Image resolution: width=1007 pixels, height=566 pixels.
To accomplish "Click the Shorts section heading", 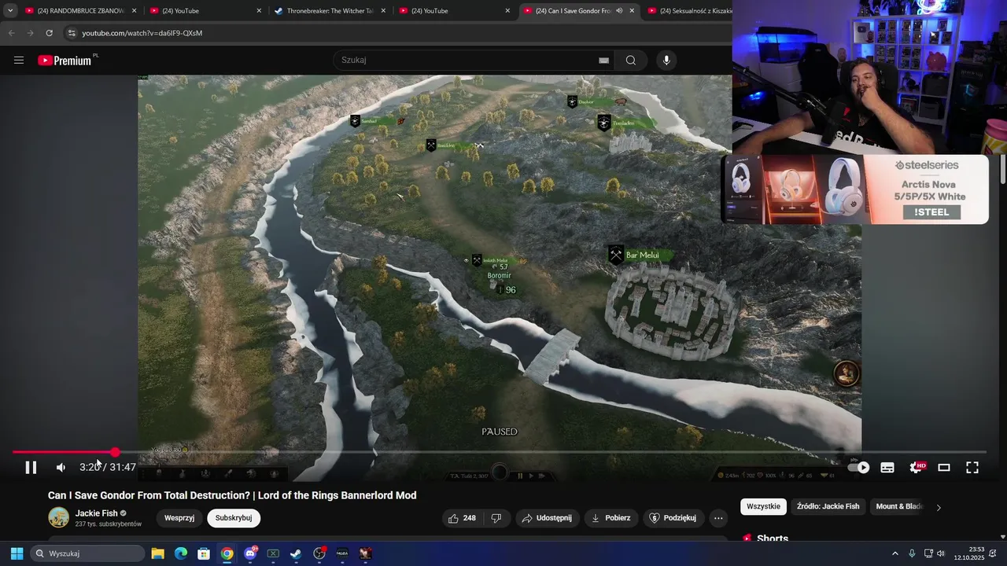I will point(773,538).
